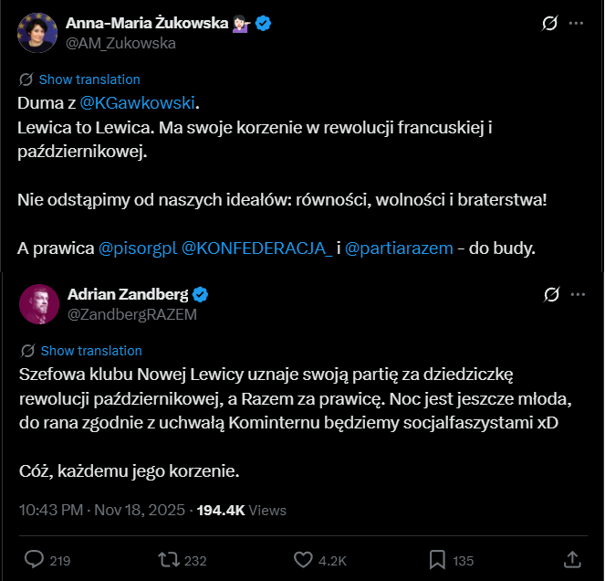Viewport: 605px width, 581px height.
Task: Share Zandberg's post via share icon
Action: (x=572, y=559)
